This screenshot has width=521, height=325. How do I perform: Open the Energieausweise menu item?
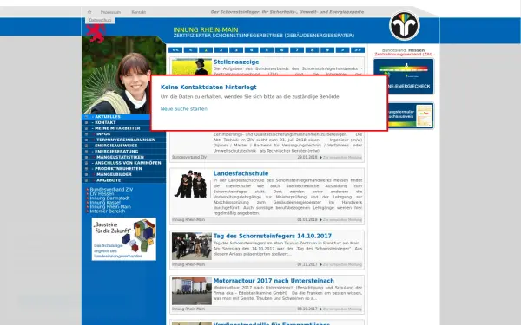123,146
